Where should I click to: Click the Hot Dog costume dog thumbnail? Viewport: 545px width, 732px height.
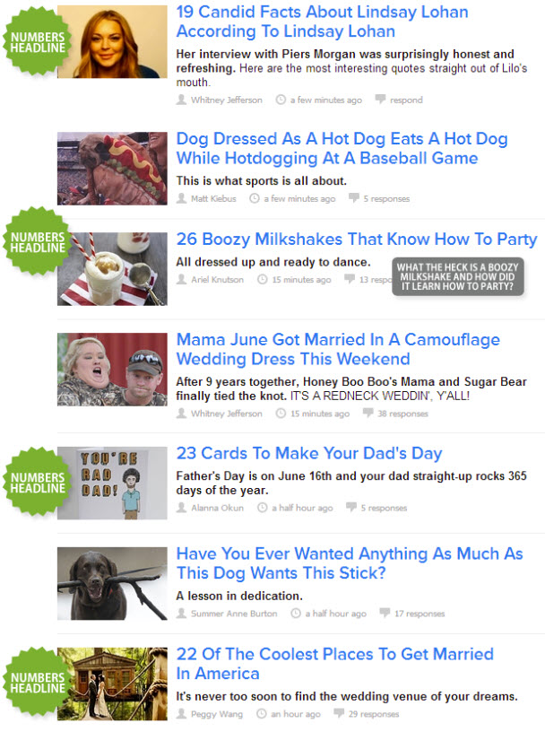pyautogui.click(x=112, y=169)
